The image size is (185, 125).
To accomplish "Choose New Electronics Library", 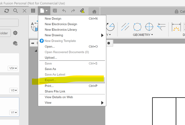I will tap(72, 30).
